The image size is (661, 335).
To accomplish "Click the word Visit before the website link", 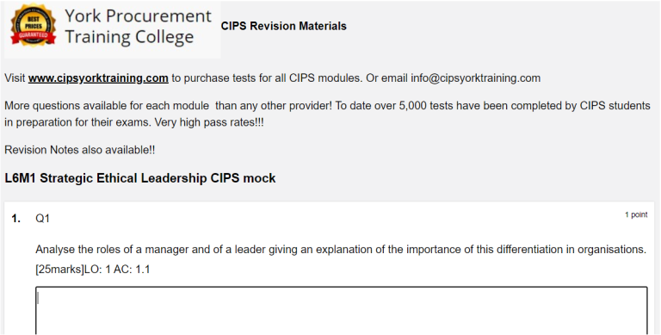I will pyautogui.click(x=15, y=78).
